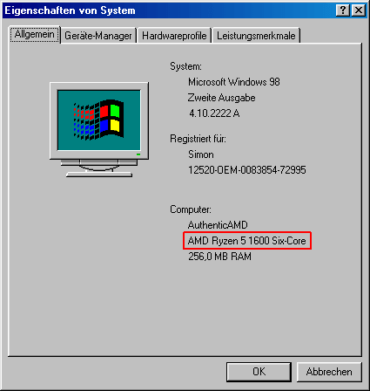The width and height of the screenshot is (370, 391).
Task: Click the Windows 98 monitor illustration
Action: [x=99, y=129]
